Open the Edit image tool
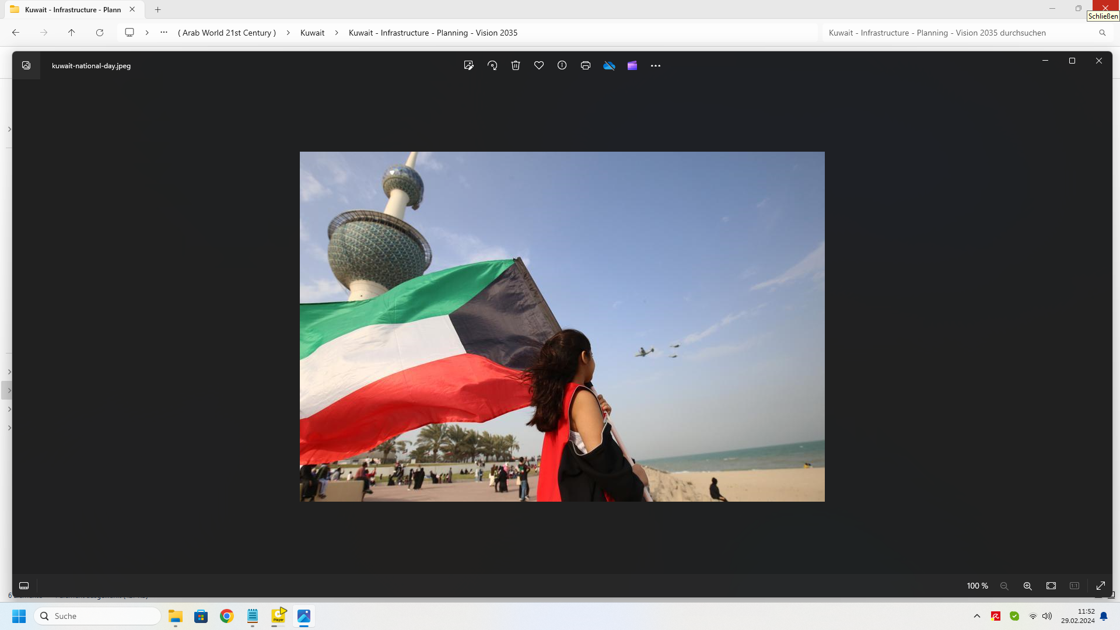 (468, 65)
